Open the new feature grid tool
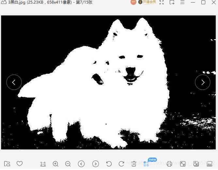This screenshot has width=218, height=170. 146,164
